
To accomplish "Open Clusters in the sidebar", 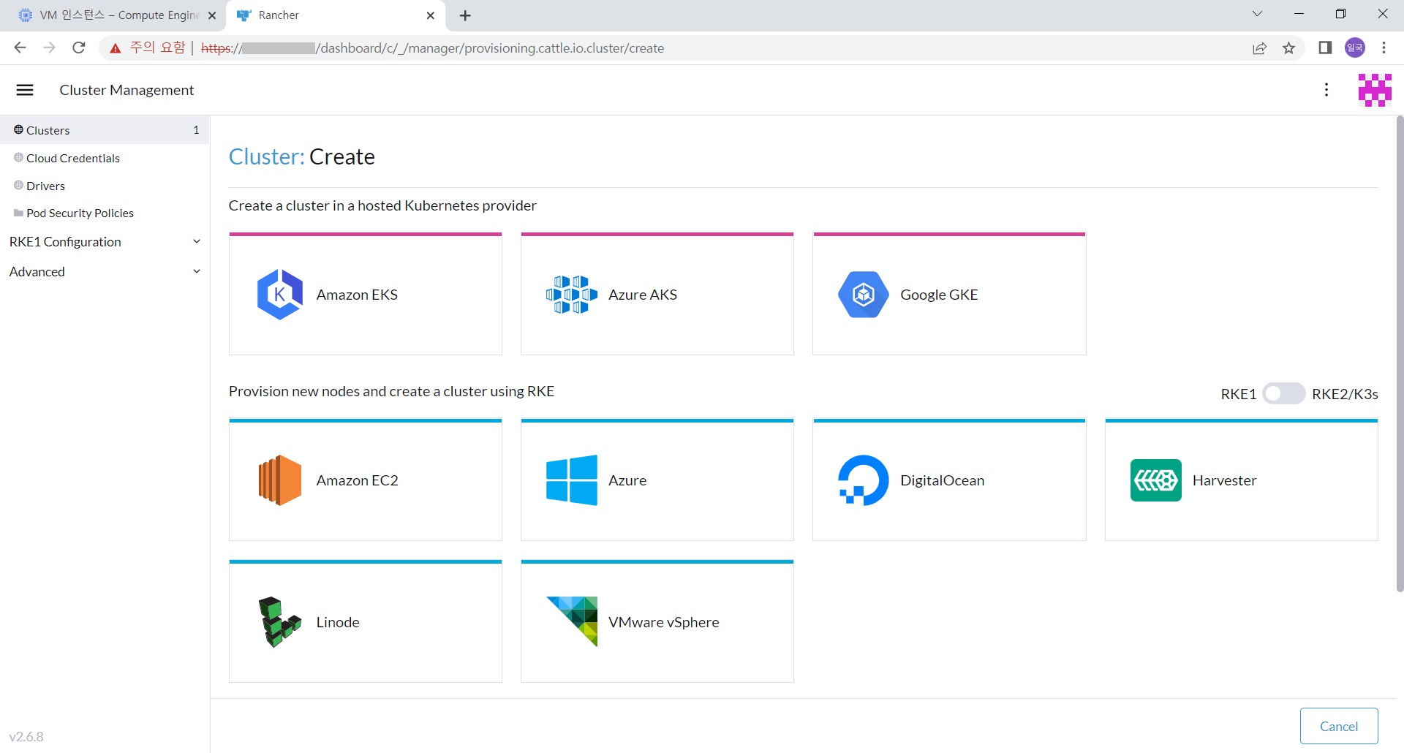I will [105, 130].
